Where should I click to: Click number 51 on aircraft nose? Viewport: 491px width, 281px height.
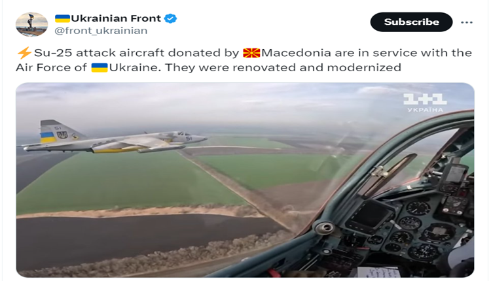pos(189,138)
